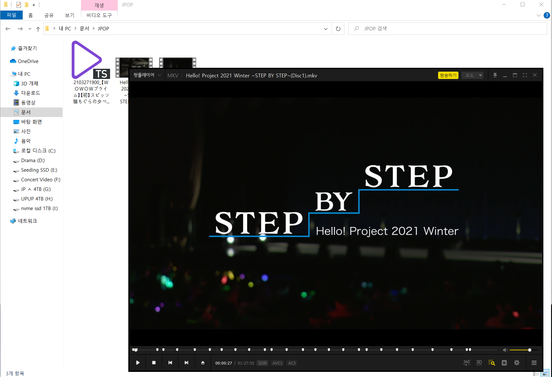Open the 다운로드 folder
552x377 pixels.
[30, 93]
